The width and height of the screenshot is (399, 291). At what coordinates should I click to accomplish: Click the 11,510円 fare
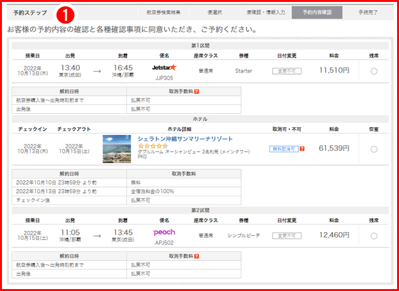(x=334, y=70)
